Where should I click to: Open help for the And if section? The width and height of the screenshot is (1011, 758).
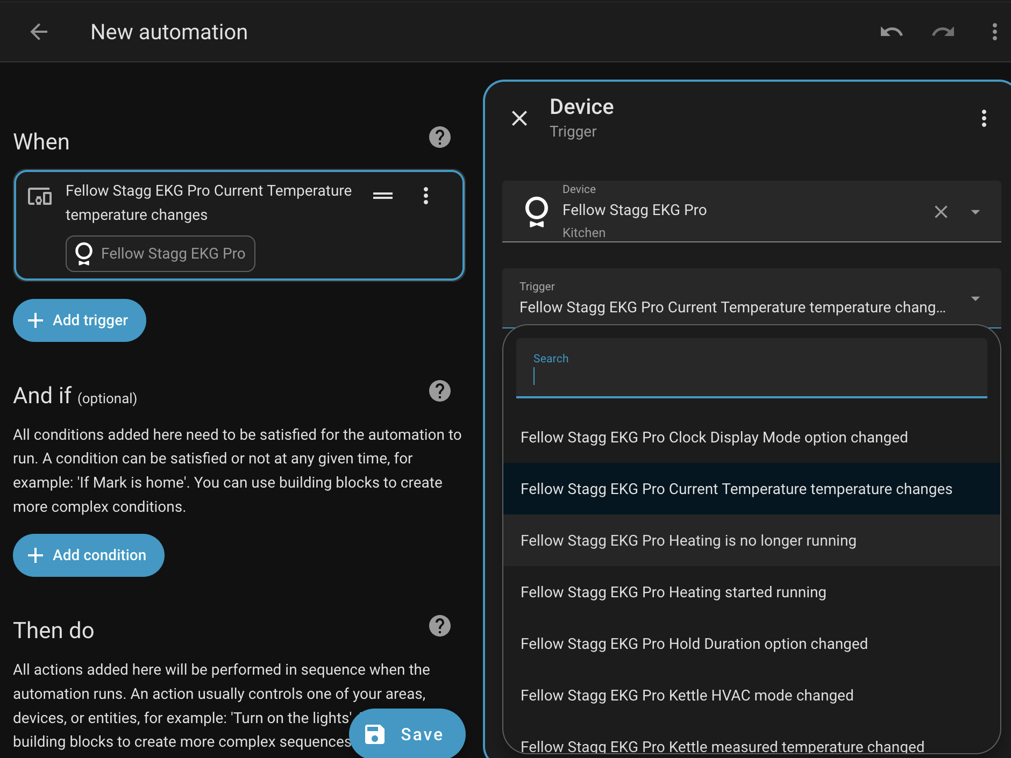[439, 391]
